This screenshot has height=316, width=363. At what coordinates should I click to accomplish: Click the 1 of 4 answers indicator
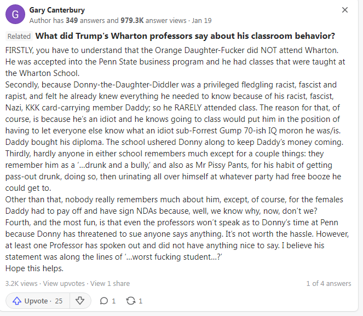click(329, 283)
